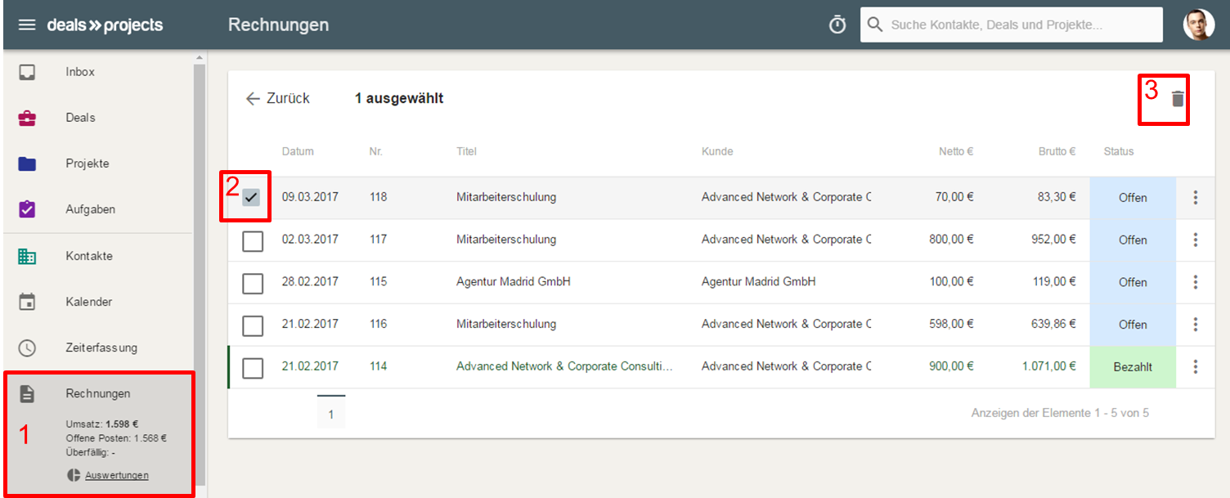Open Rechnungen in the sidebar
The image size is (1230, 498).
click(x=97, y=393)
